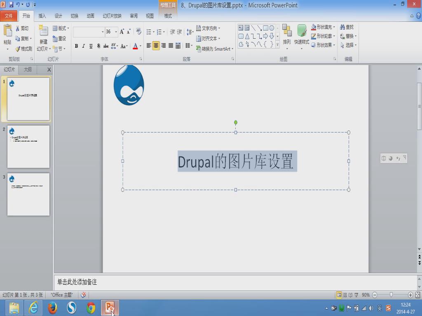Clear all formatting with the eraser icon
The height and width of the screenshot is (316, 422).
[x=138, y=31]
